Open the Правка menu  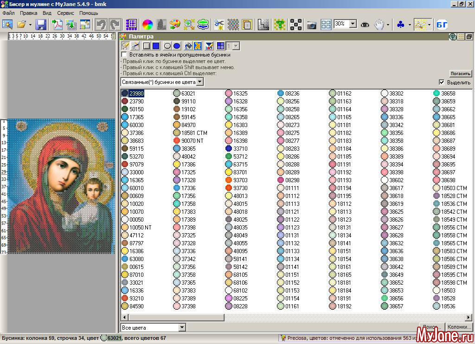click(29, 13)
